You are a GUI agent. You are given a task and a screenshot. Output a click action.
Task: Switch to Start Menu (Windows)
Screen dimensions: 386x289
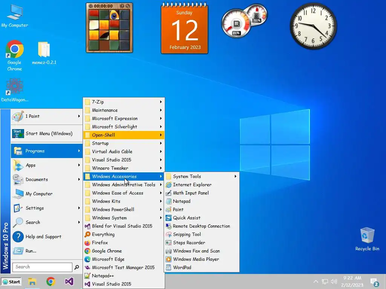(46, 134)
